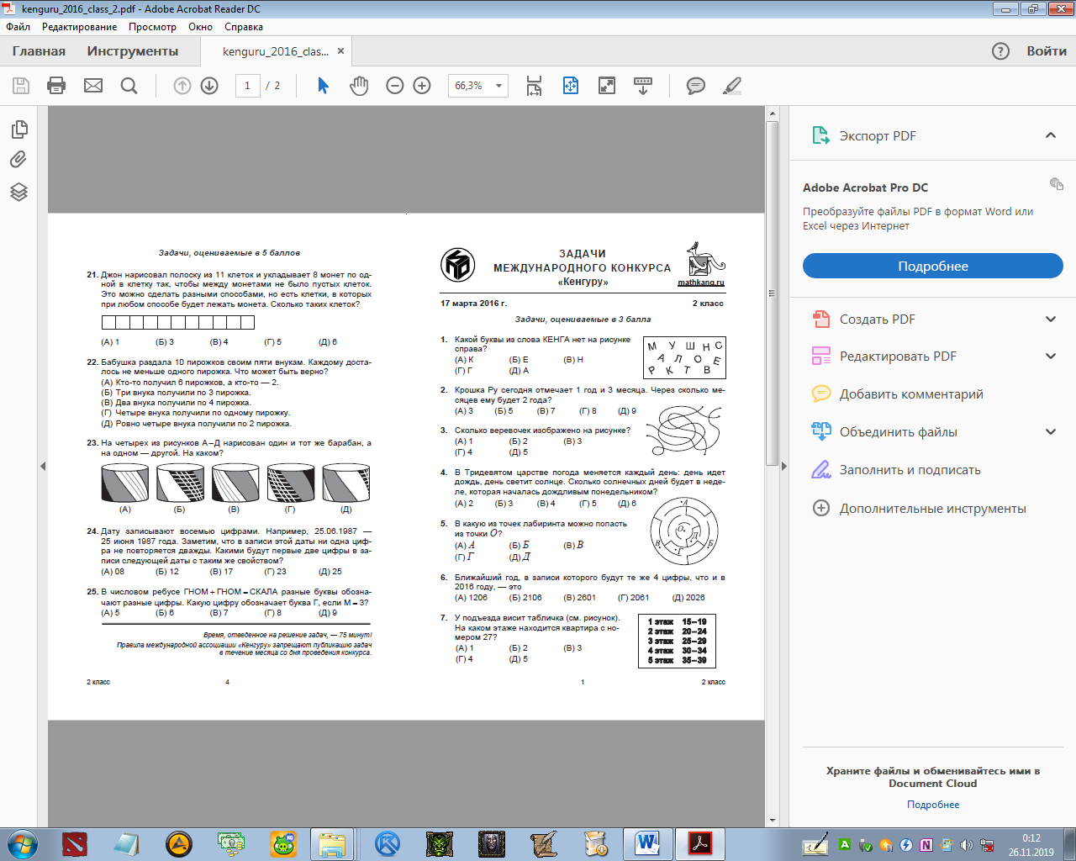Activate the Hand pan tool

[x=359, y=86]
